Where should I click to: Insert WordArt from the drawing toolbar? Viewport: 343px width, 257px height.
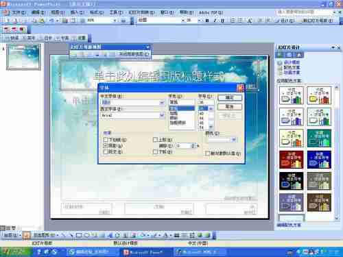(110, 235)
